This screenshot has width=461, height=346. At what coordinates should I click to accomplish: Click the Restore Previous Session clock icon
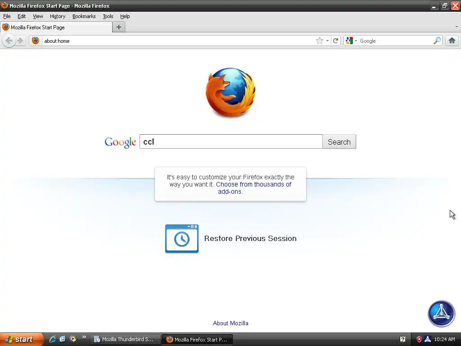click(182, 239)
